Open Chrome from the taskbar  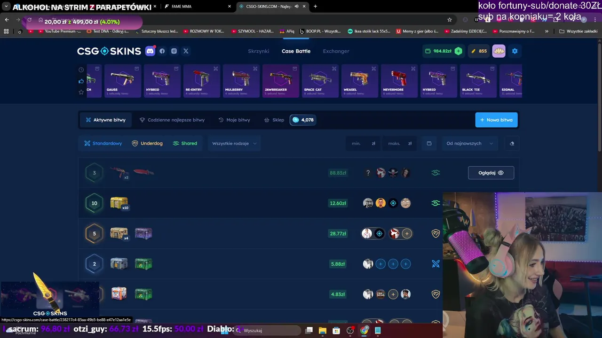point(364,330)
